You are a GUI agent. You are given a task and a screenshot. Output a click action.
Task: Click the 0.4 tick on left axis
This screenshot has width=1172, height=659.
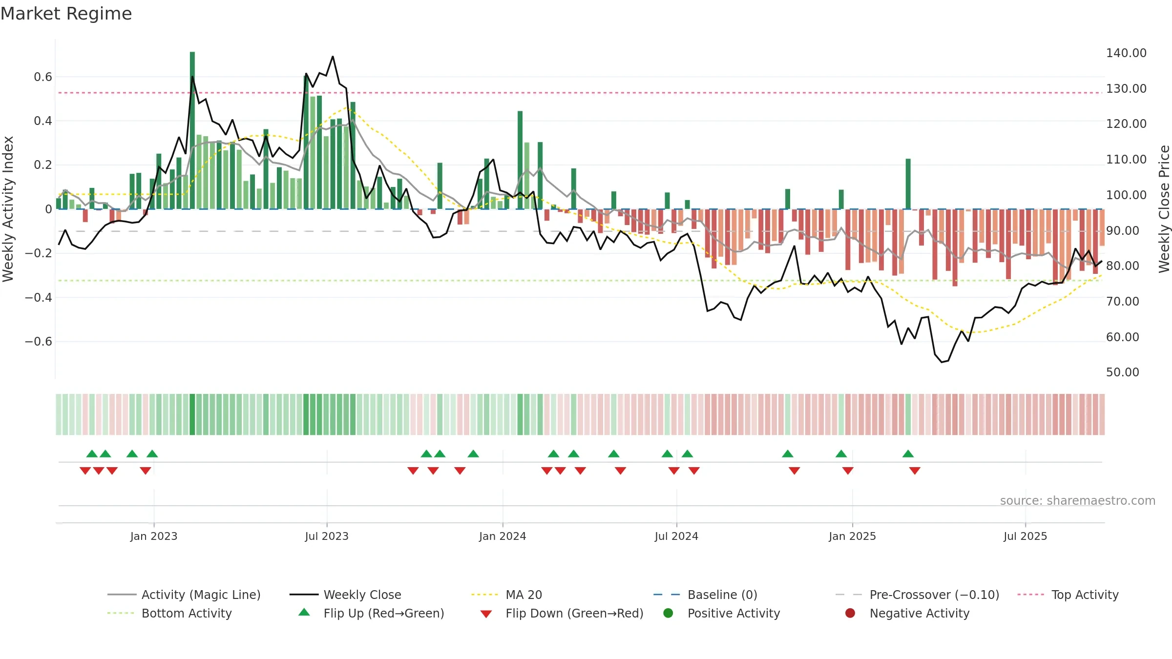pyautogui.click(x=43, y=121)
